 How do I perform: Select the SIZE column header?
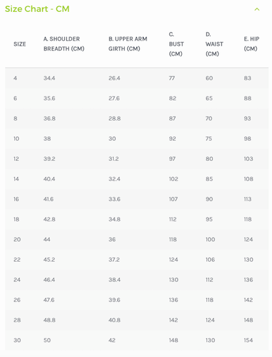coord(20,44)
